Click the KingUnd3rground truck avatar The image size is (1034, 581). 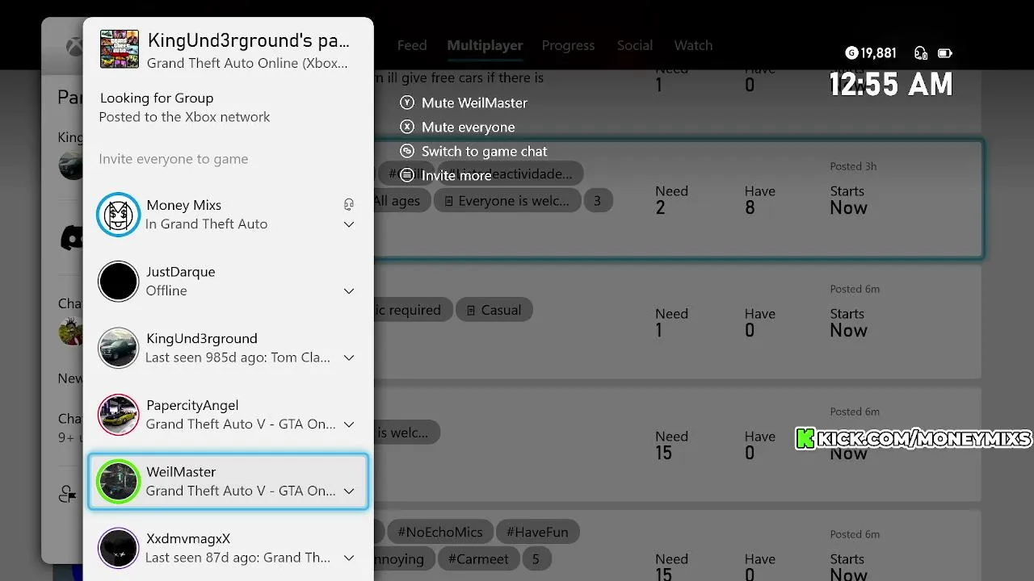point(119,349)
